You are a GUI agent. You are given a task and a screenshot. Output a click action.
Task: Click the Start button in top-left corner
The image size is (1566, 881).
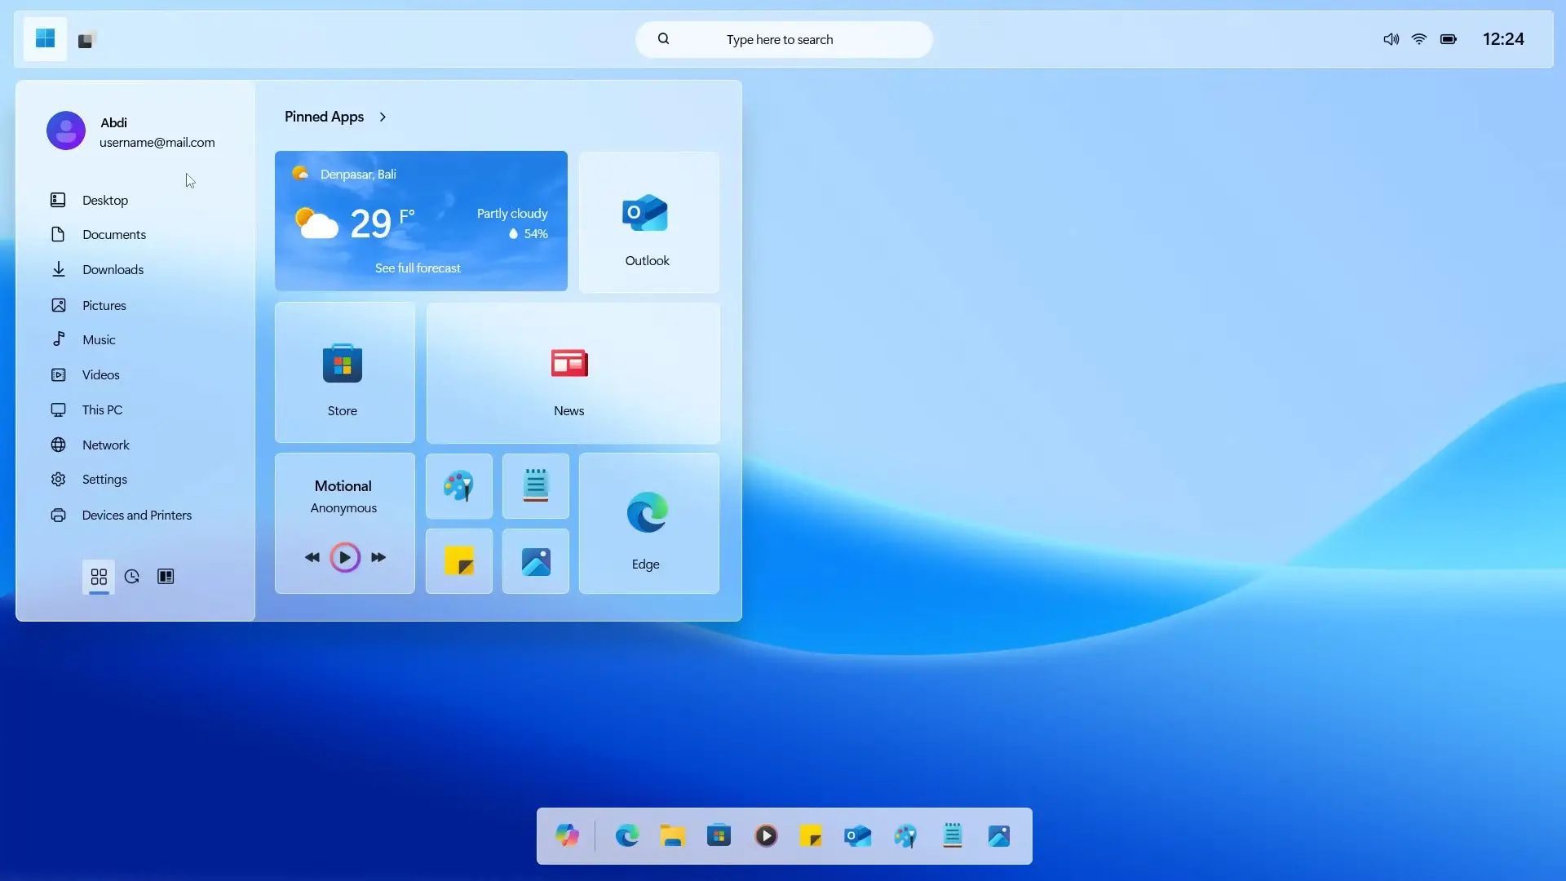(44, 38)
